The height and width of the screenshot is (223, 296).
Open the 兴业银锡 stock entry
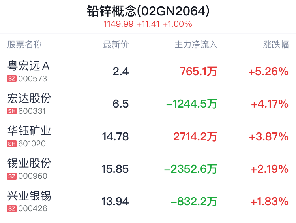pos(148,201)
